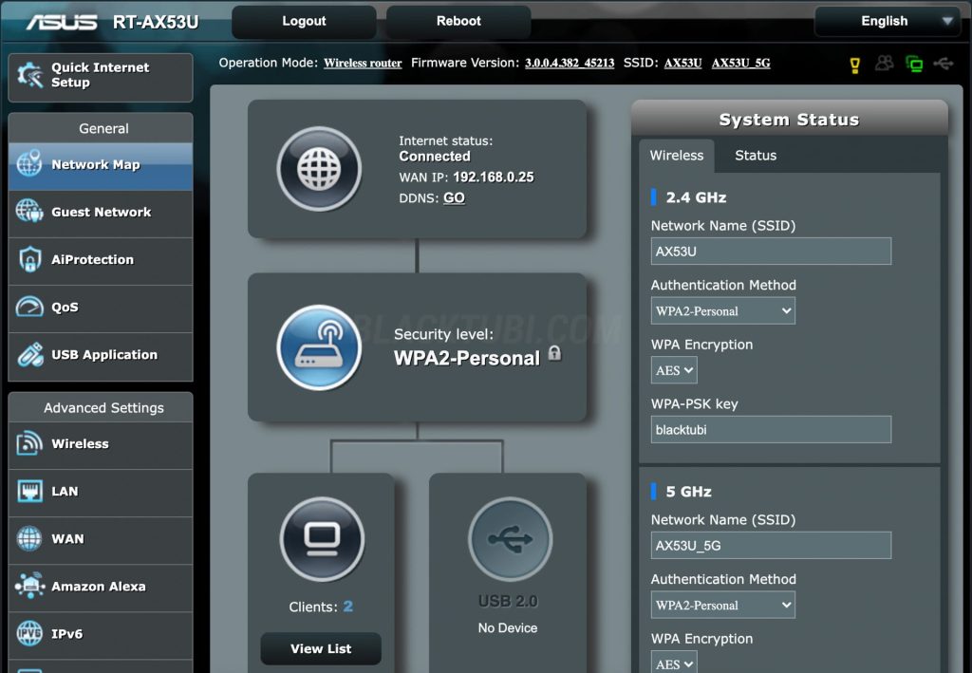Viewport: 972px width, 673px height.
Task: Click the DDNS GO link
Action: [454, 198]
